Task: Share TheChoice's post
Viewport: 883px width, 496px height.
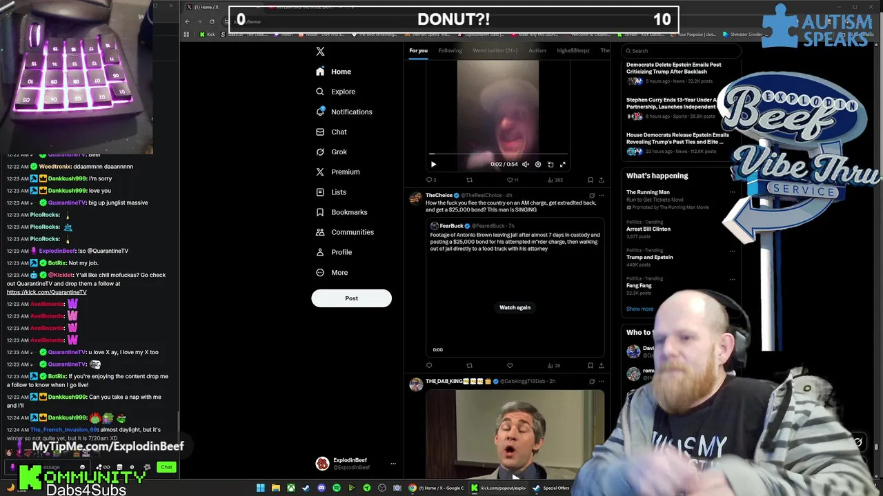Action: point(601,366)
